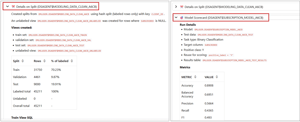This screenshot has width=300, height=122.
Task: Select the 100% cell in Labeled total row
Action: coord(55,91)
